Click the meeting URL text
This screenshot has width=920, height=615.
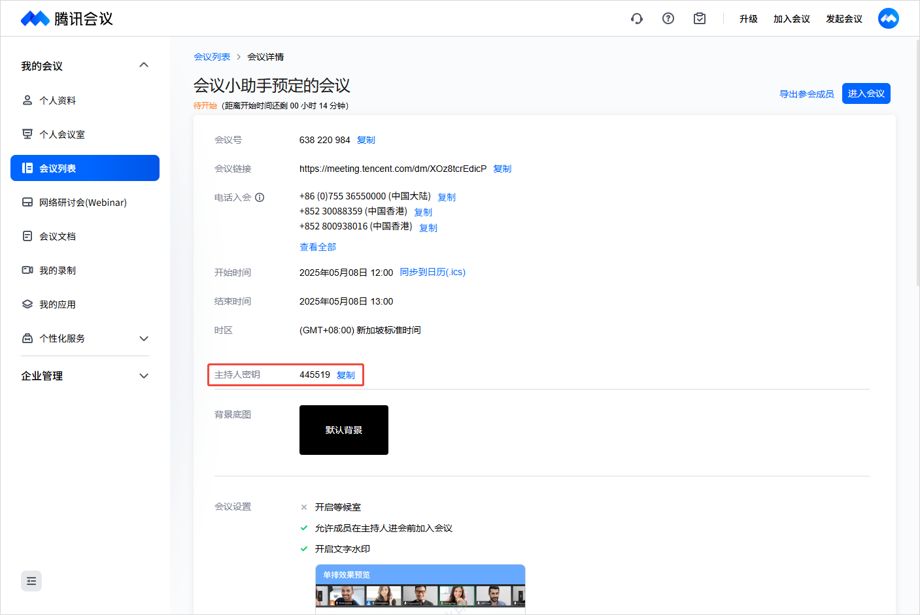tap(393, 169)
